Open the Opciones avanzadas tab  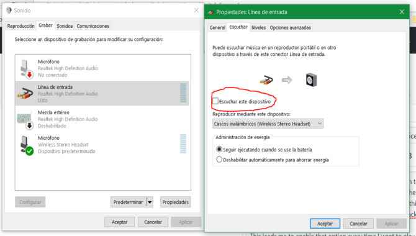click(x=290, y=27)
